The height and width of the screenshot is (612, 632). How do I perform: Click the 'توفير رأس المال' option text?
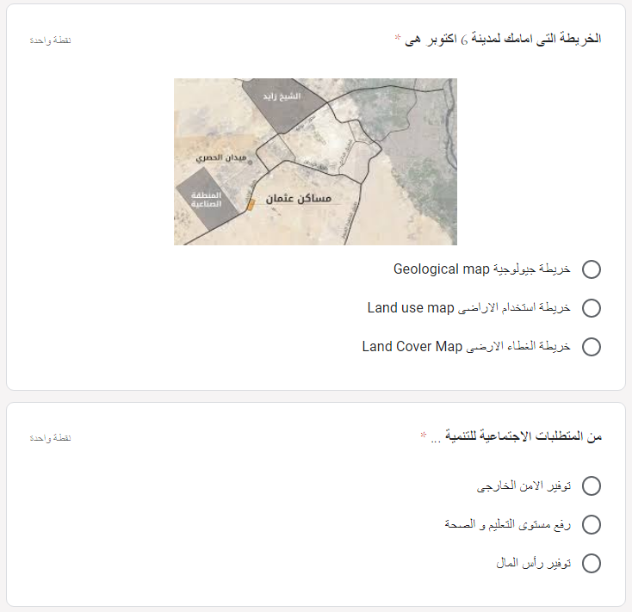(533, 563)
